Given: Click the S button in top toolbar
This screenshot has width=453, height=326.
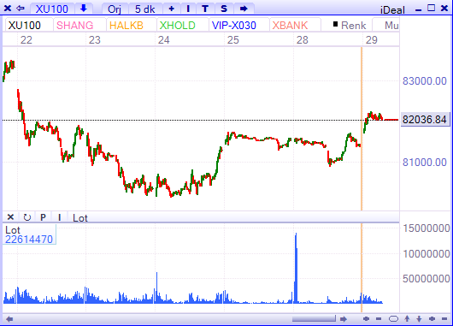Looking at the screenshot, I should coord(224,9).
